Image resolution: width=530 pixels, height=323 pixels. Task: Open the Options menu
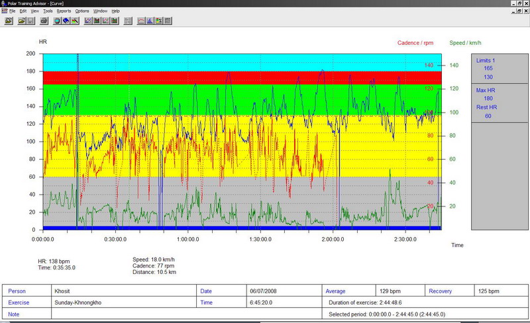pos(82,11)
